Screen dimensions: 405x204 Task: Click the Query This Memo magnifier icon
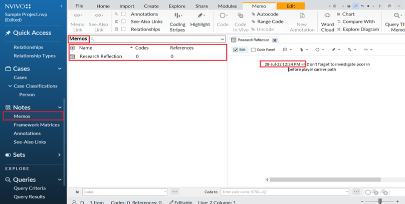click(397, 16)
